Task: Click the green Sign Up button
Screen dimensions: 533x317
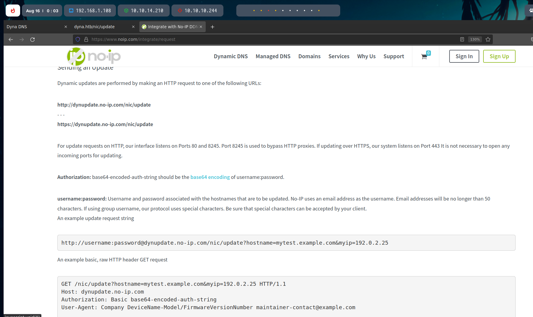Action: (499, 56)
